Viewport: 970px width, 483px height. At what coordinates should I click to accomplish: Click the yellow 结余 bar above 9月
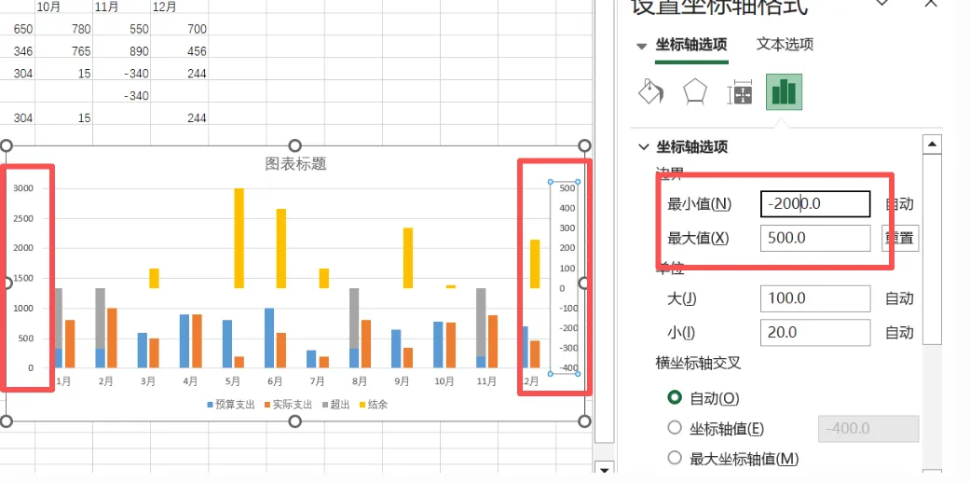(x=408, y=257)
